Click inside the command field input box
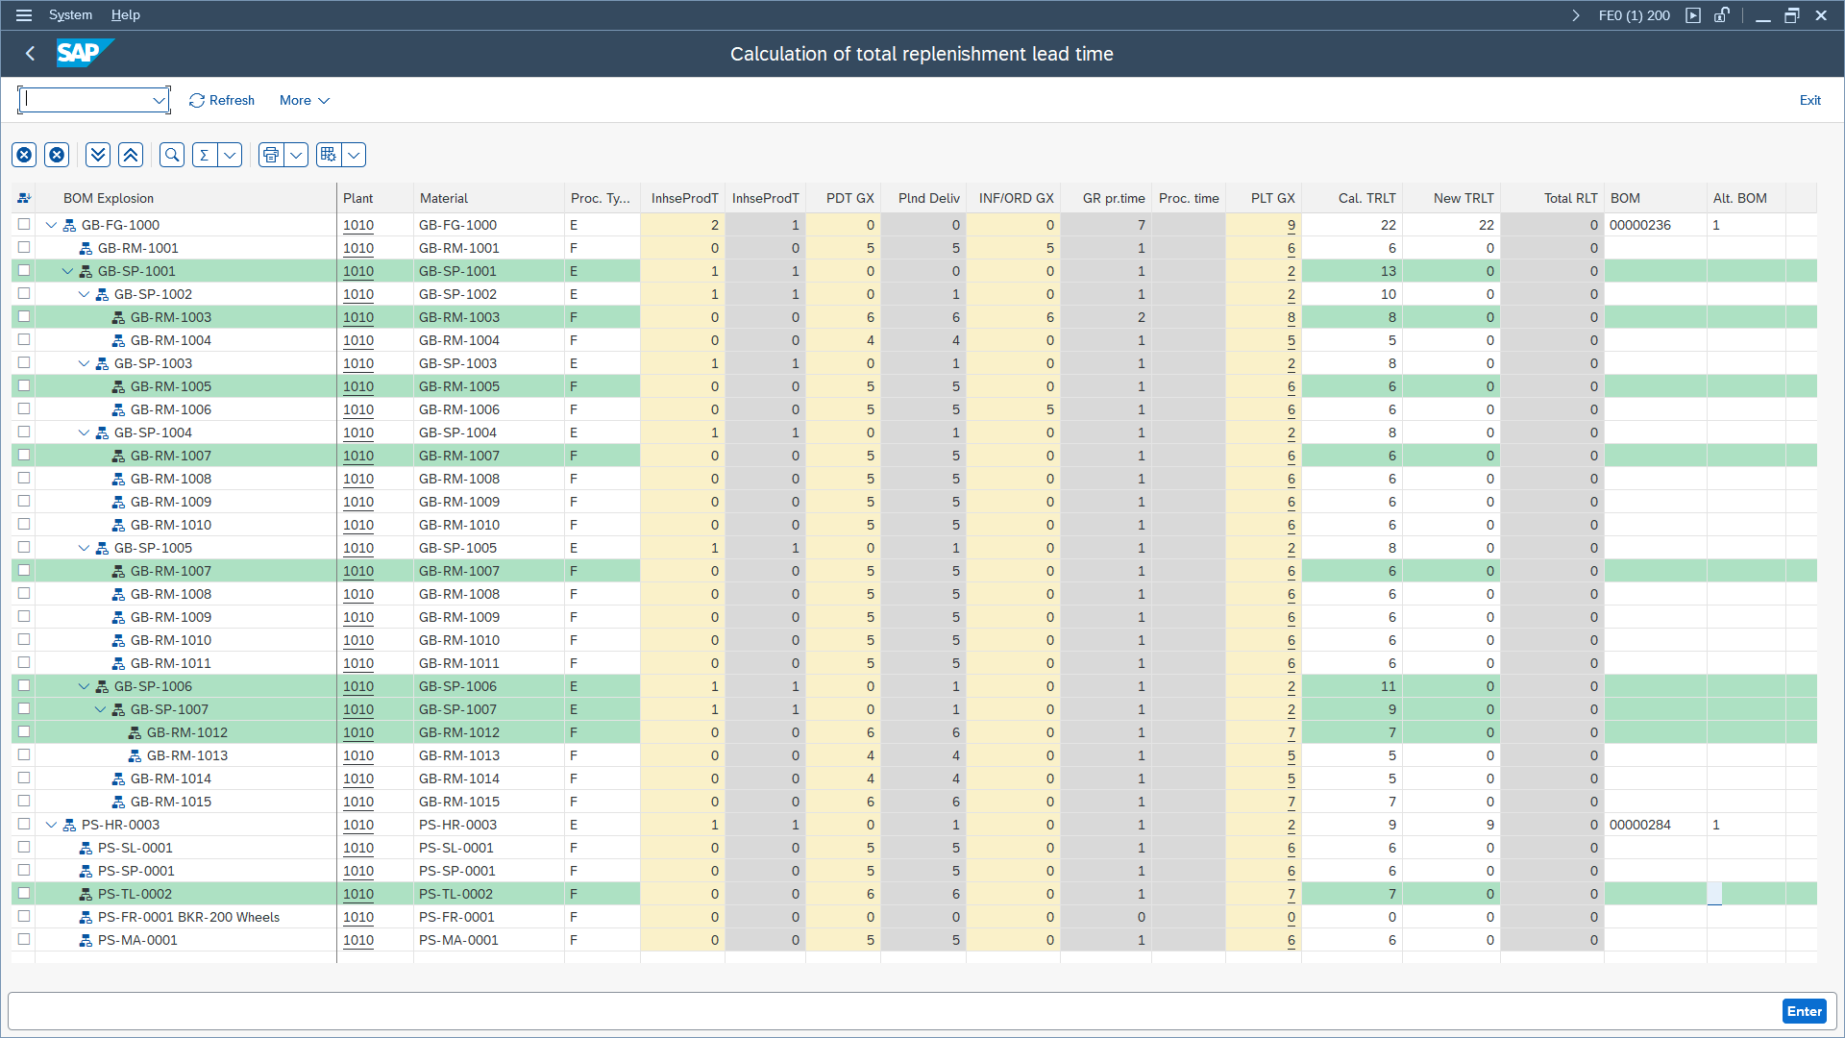 tap(86, 100)
